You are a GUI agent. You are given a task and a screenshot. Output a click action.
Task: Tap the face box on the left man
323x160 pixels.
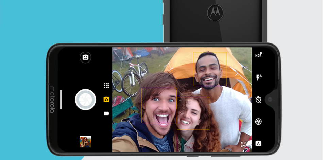click(x=159, y=105)
